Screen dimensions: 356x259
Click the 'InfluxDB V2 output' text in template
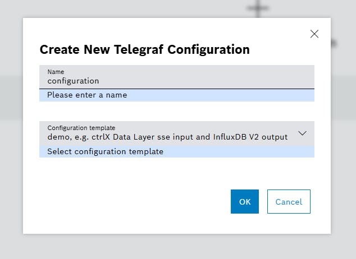pyautogui.click(x=250, y=137)
